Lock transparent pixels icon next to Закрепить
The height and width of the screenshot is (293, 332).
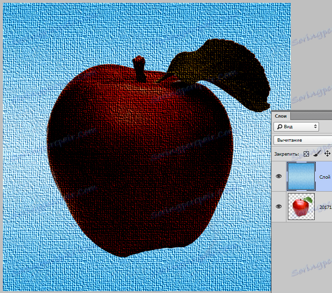coord(306,154)
